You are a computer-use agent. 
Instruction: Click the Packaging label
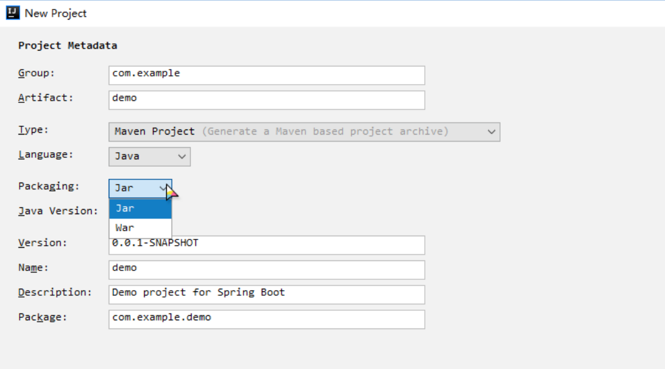(x=49, y=186)
